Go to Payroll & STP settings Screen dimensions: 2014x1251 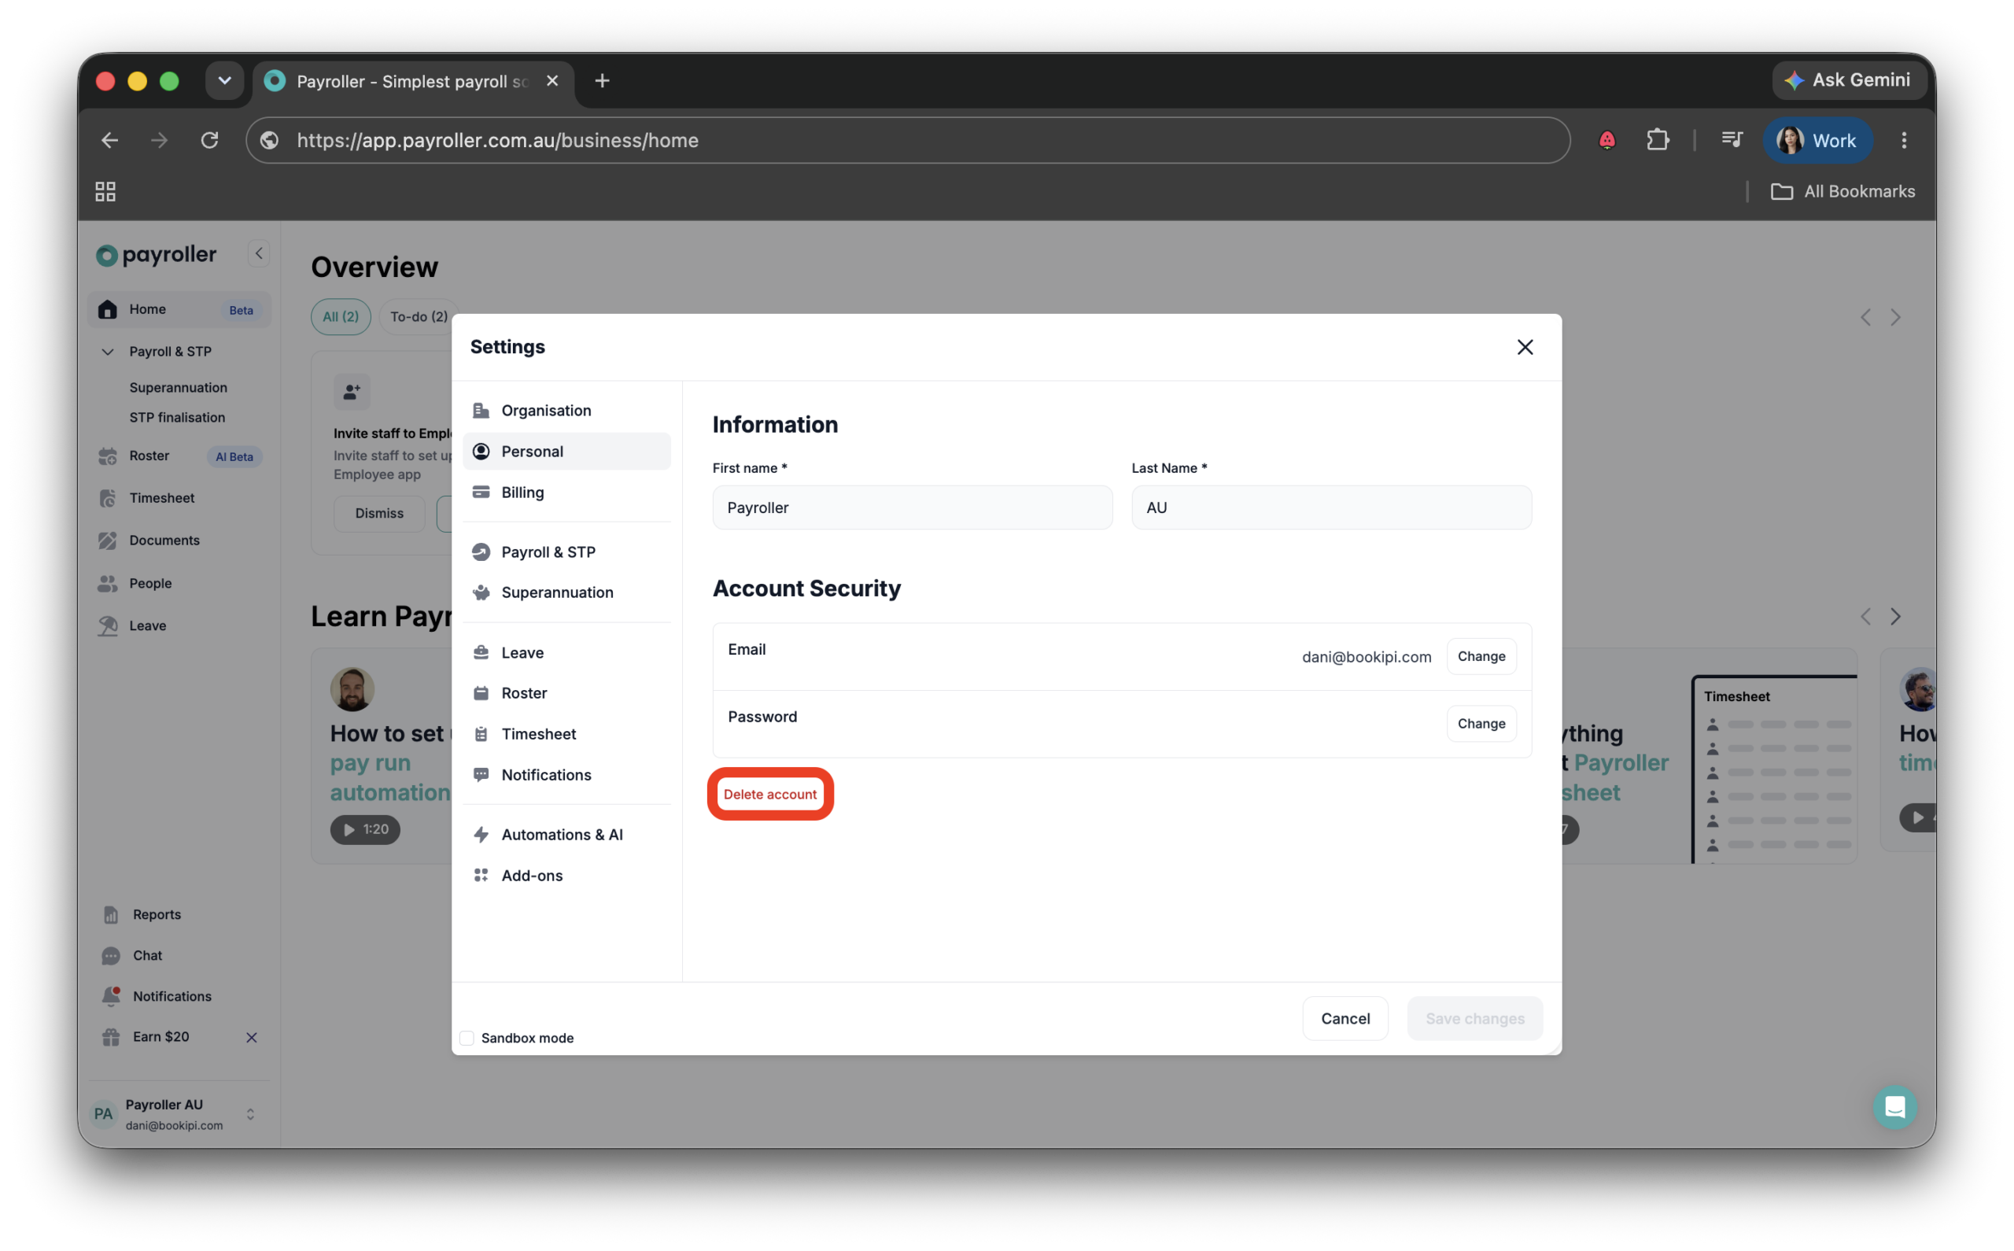click(566, 552)
